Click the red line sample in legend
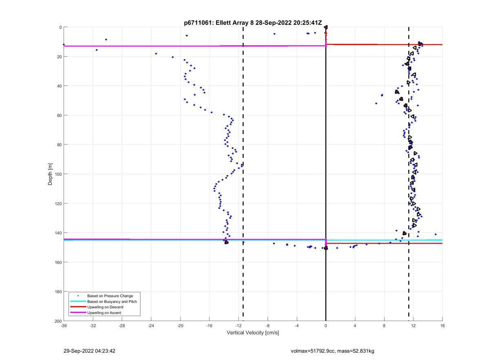Image resolution: width=489 pixels, height=361 pixels. point(78,307)
